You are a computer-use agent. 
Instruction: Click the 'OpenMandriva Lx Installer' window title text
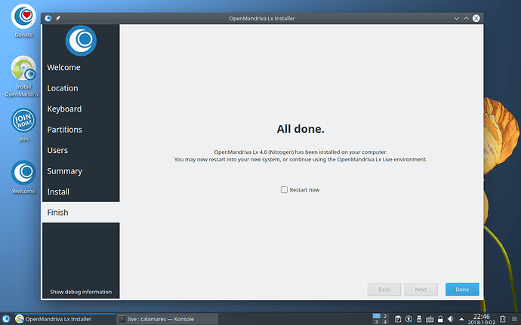262,18
